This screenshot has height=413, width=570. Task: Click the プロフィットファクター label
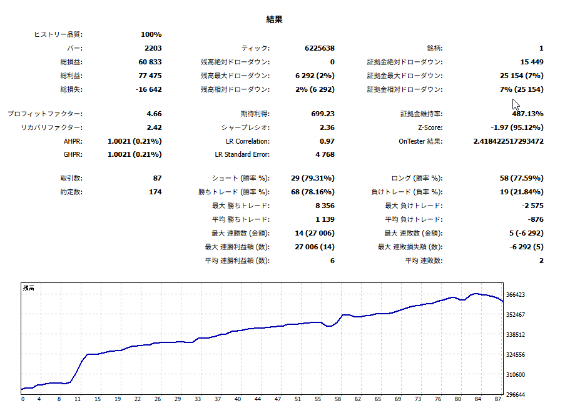pyautogui.click(x=45, y=114)
